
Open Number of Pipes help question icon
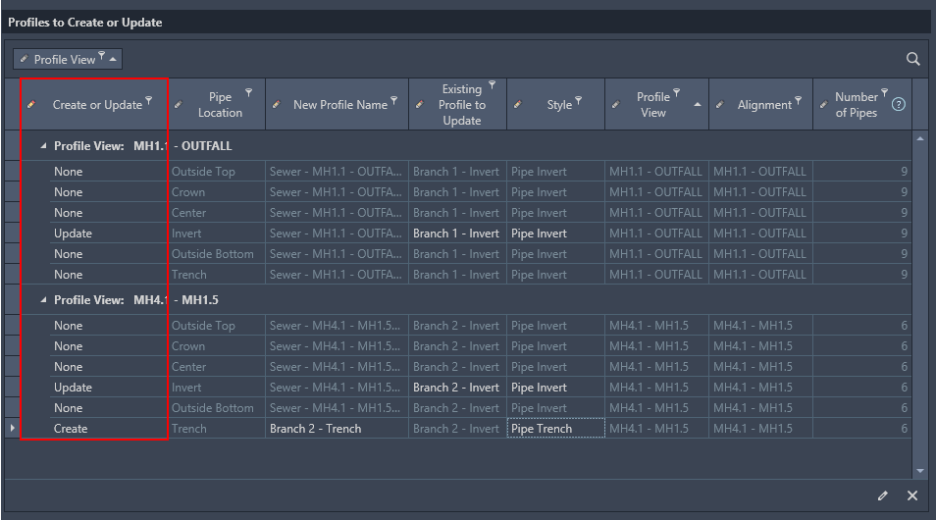tap(899, 104)
